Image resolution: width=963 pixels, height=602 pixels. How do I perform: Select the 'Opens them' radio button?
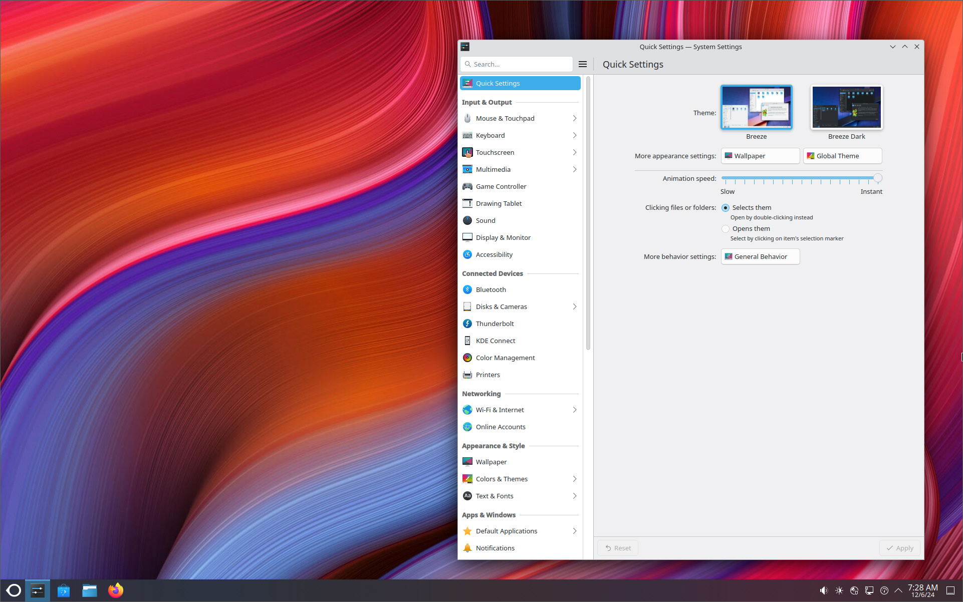click(x=725, y=228)
